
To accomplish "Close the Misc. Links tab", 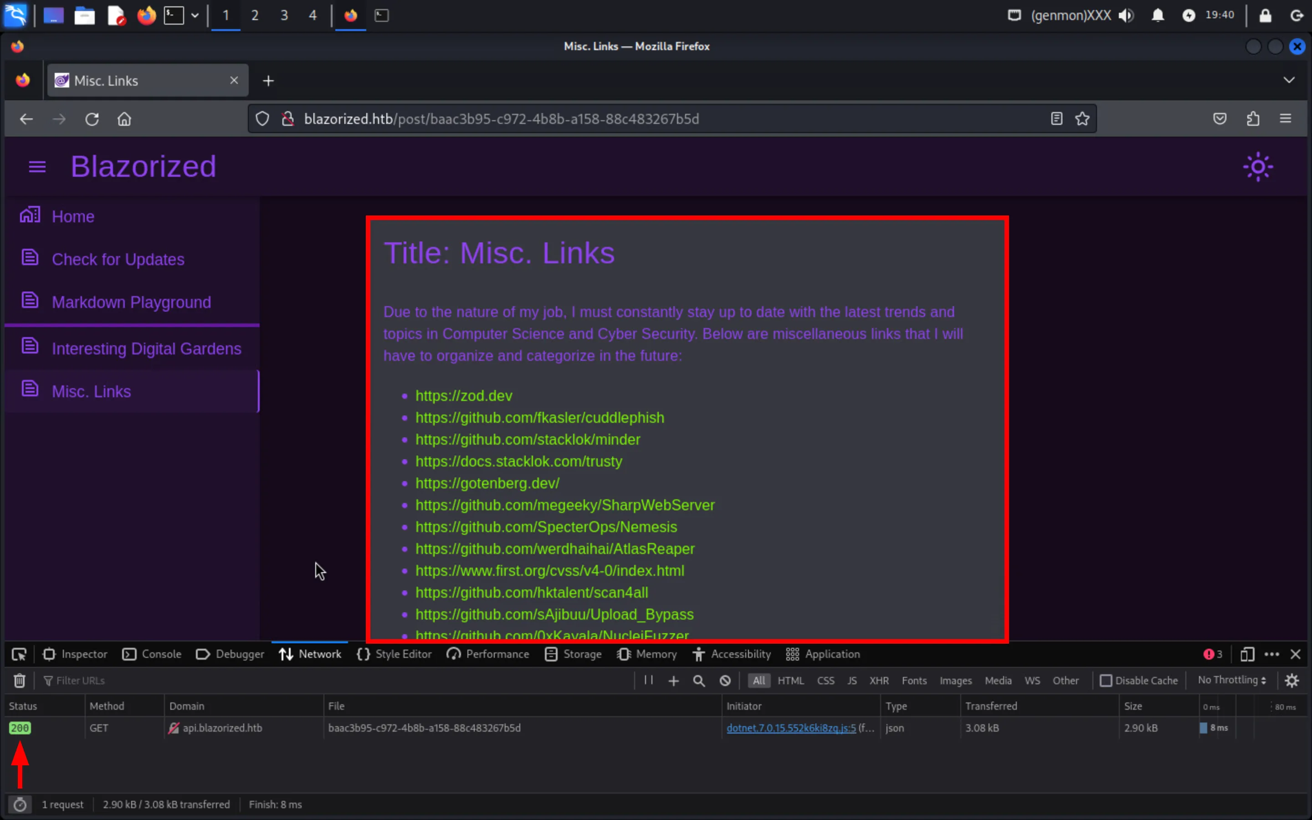I will [x=234, y=80].
